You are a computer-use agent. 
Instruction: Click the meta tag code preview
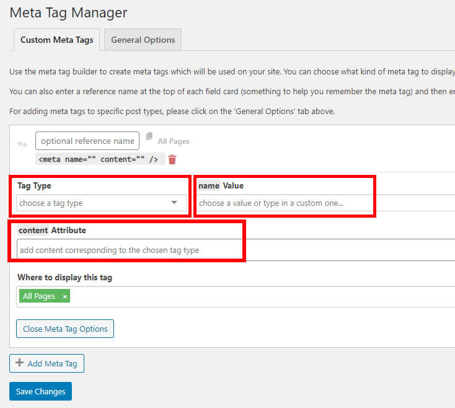point(99,159)
